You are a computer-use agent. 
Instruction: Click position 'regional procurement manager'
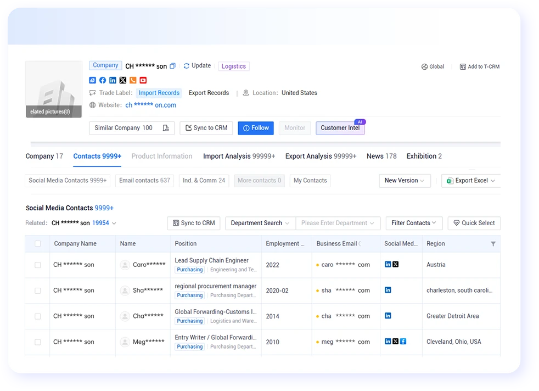click(216, 286)
